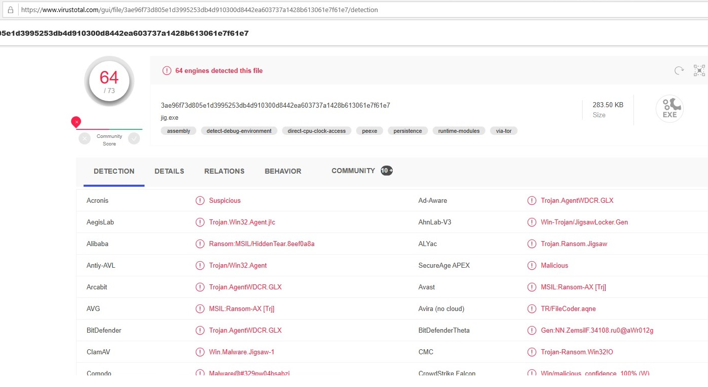Click the 283.50 KB size value
708x387 pixels.
click(x=608, y=105)
